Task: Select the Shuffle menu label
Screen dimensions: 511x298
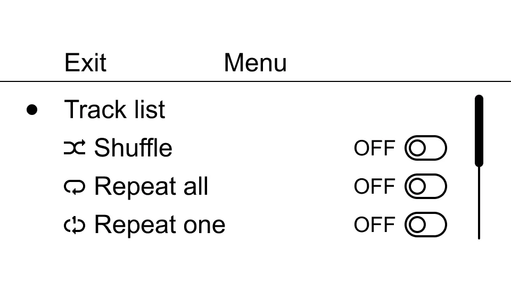Action: click(x=133, y=148)
